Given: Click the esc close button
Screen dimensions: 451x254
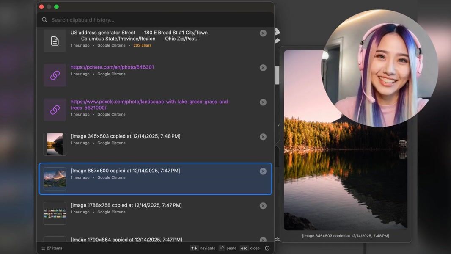Looking at the screenshot, I should tap(250, 248).
